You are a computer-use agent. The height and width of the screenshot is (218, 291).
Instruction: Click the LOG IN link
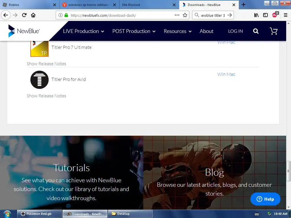tap(236, 31)
